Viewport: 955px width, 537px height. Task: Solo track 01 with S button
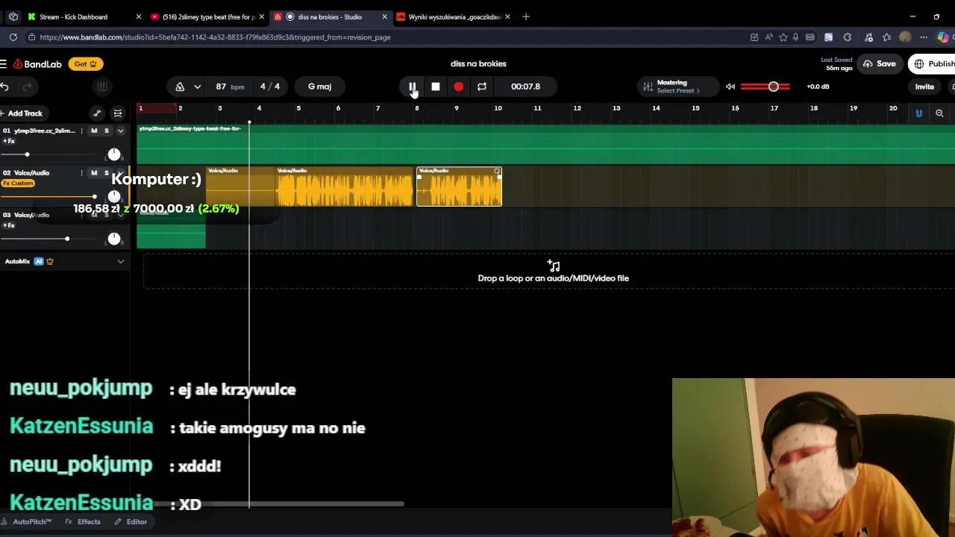[x=106, y=131]
